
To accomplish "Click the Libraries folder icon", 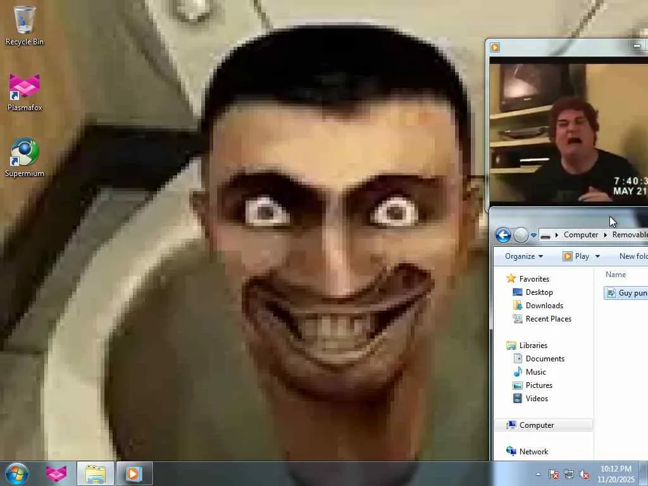I will click(x=511, y=345).
